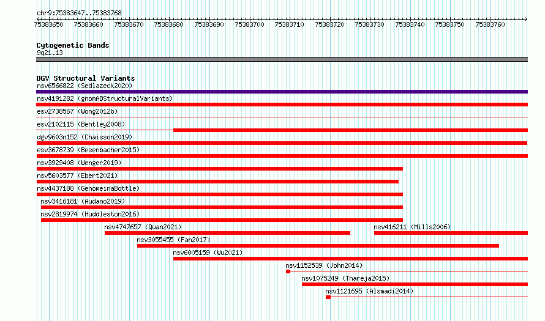This screenshot has width=545, height=321.
Task: Click the esv2102115 (Bentley2008) label
Action: point(81,124)
